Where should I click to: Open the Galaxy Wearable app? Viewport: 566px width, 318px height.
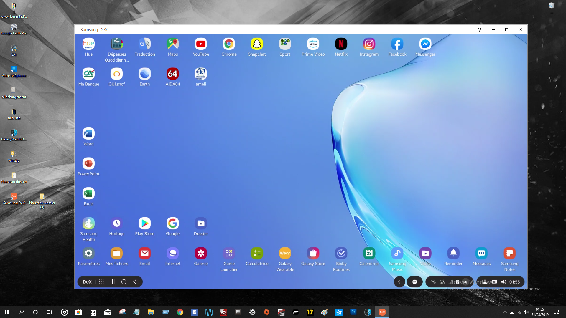coord(285,254)
